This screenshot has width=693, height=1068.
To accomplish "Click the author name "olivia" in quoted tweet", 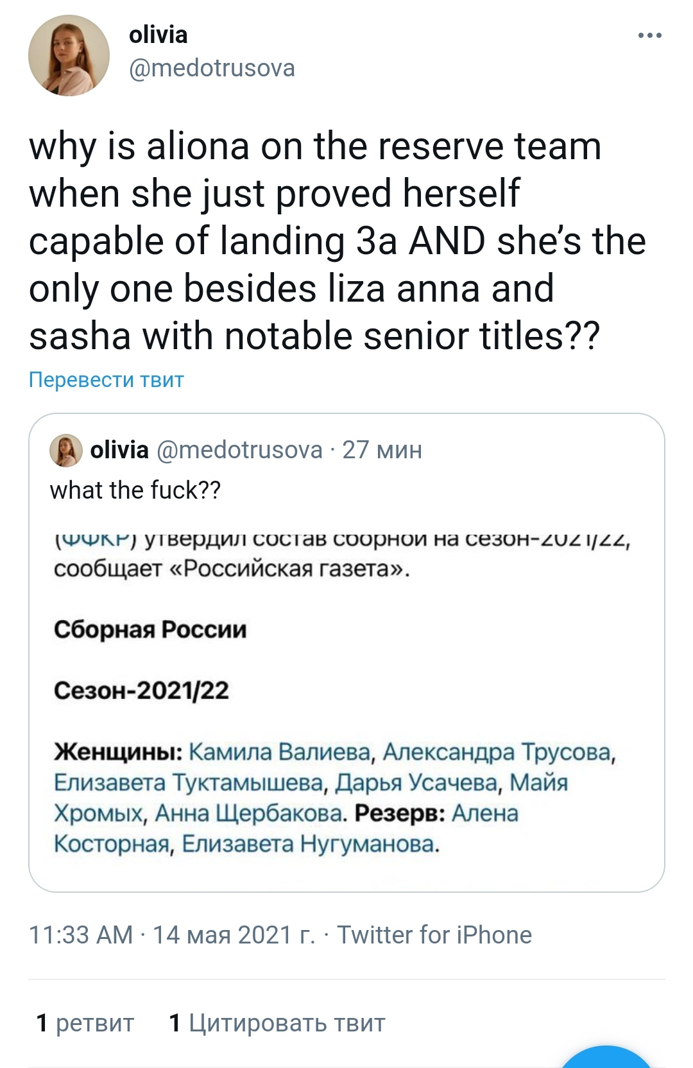I will coord(119,450).
